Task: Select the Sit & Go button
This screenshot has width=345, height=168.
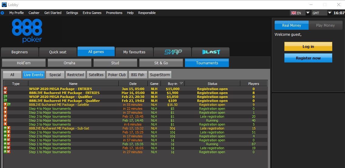Action: (x=161, y=63)
